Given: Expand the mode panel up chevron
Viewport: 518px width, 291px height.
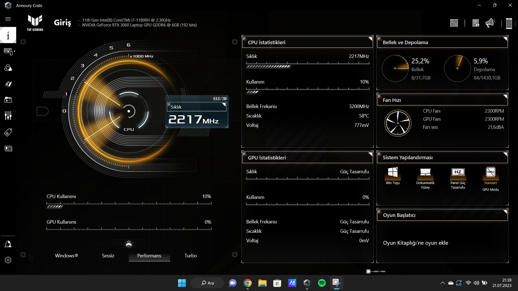Looking at the screenshot, I should pos(129,244).
